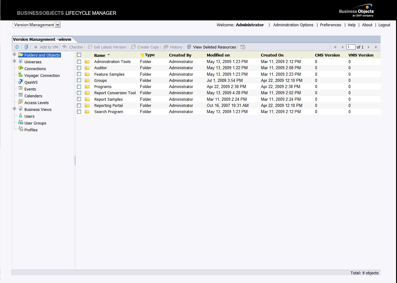Click the splitter handle between tree and table
The height and width of the screenshot is (283, 397).
75,161
